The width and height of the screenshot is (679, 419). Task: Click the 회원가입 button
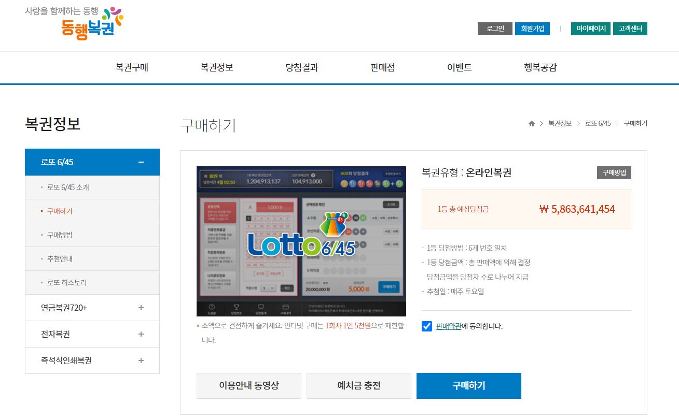[x=532, y=28]
